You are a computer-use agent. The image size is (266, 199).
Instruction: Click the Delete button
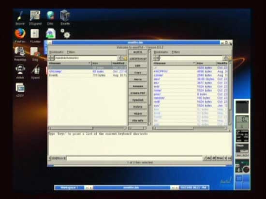(x=138, y=107)
